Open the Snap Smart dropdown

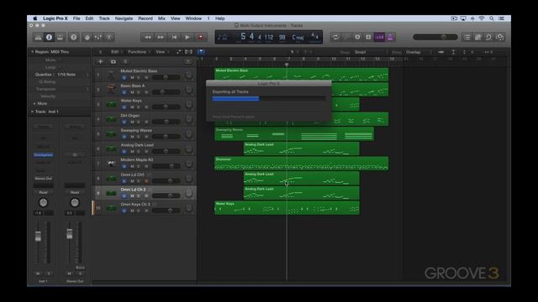tap(372, 52)
